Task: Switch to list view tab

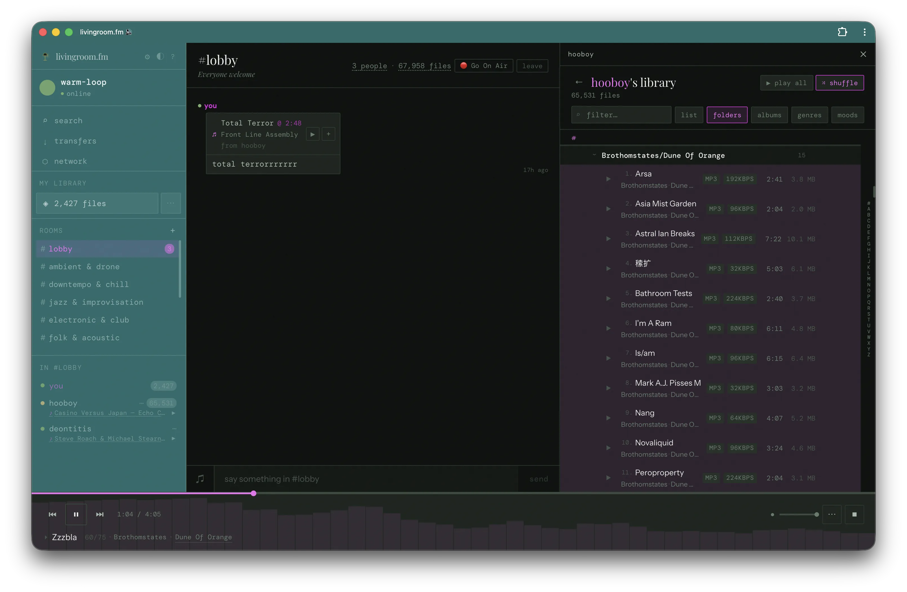Action: point(689,115)
